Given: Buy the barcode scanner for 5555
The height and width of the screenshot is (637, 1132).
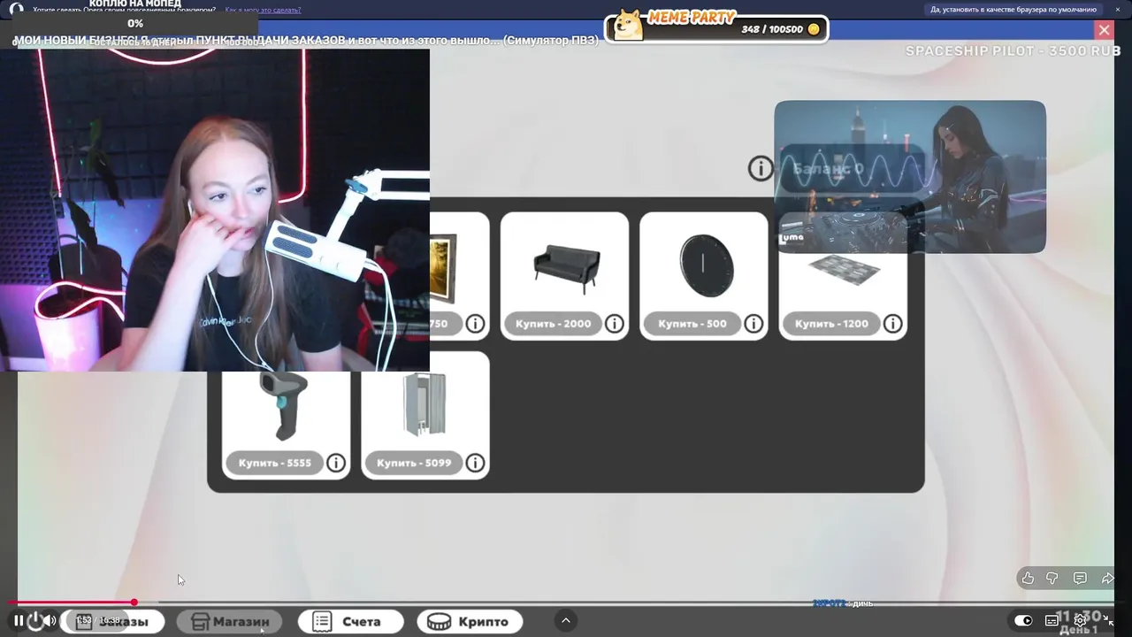Looking at the screenshot, I should pos(274,463).
